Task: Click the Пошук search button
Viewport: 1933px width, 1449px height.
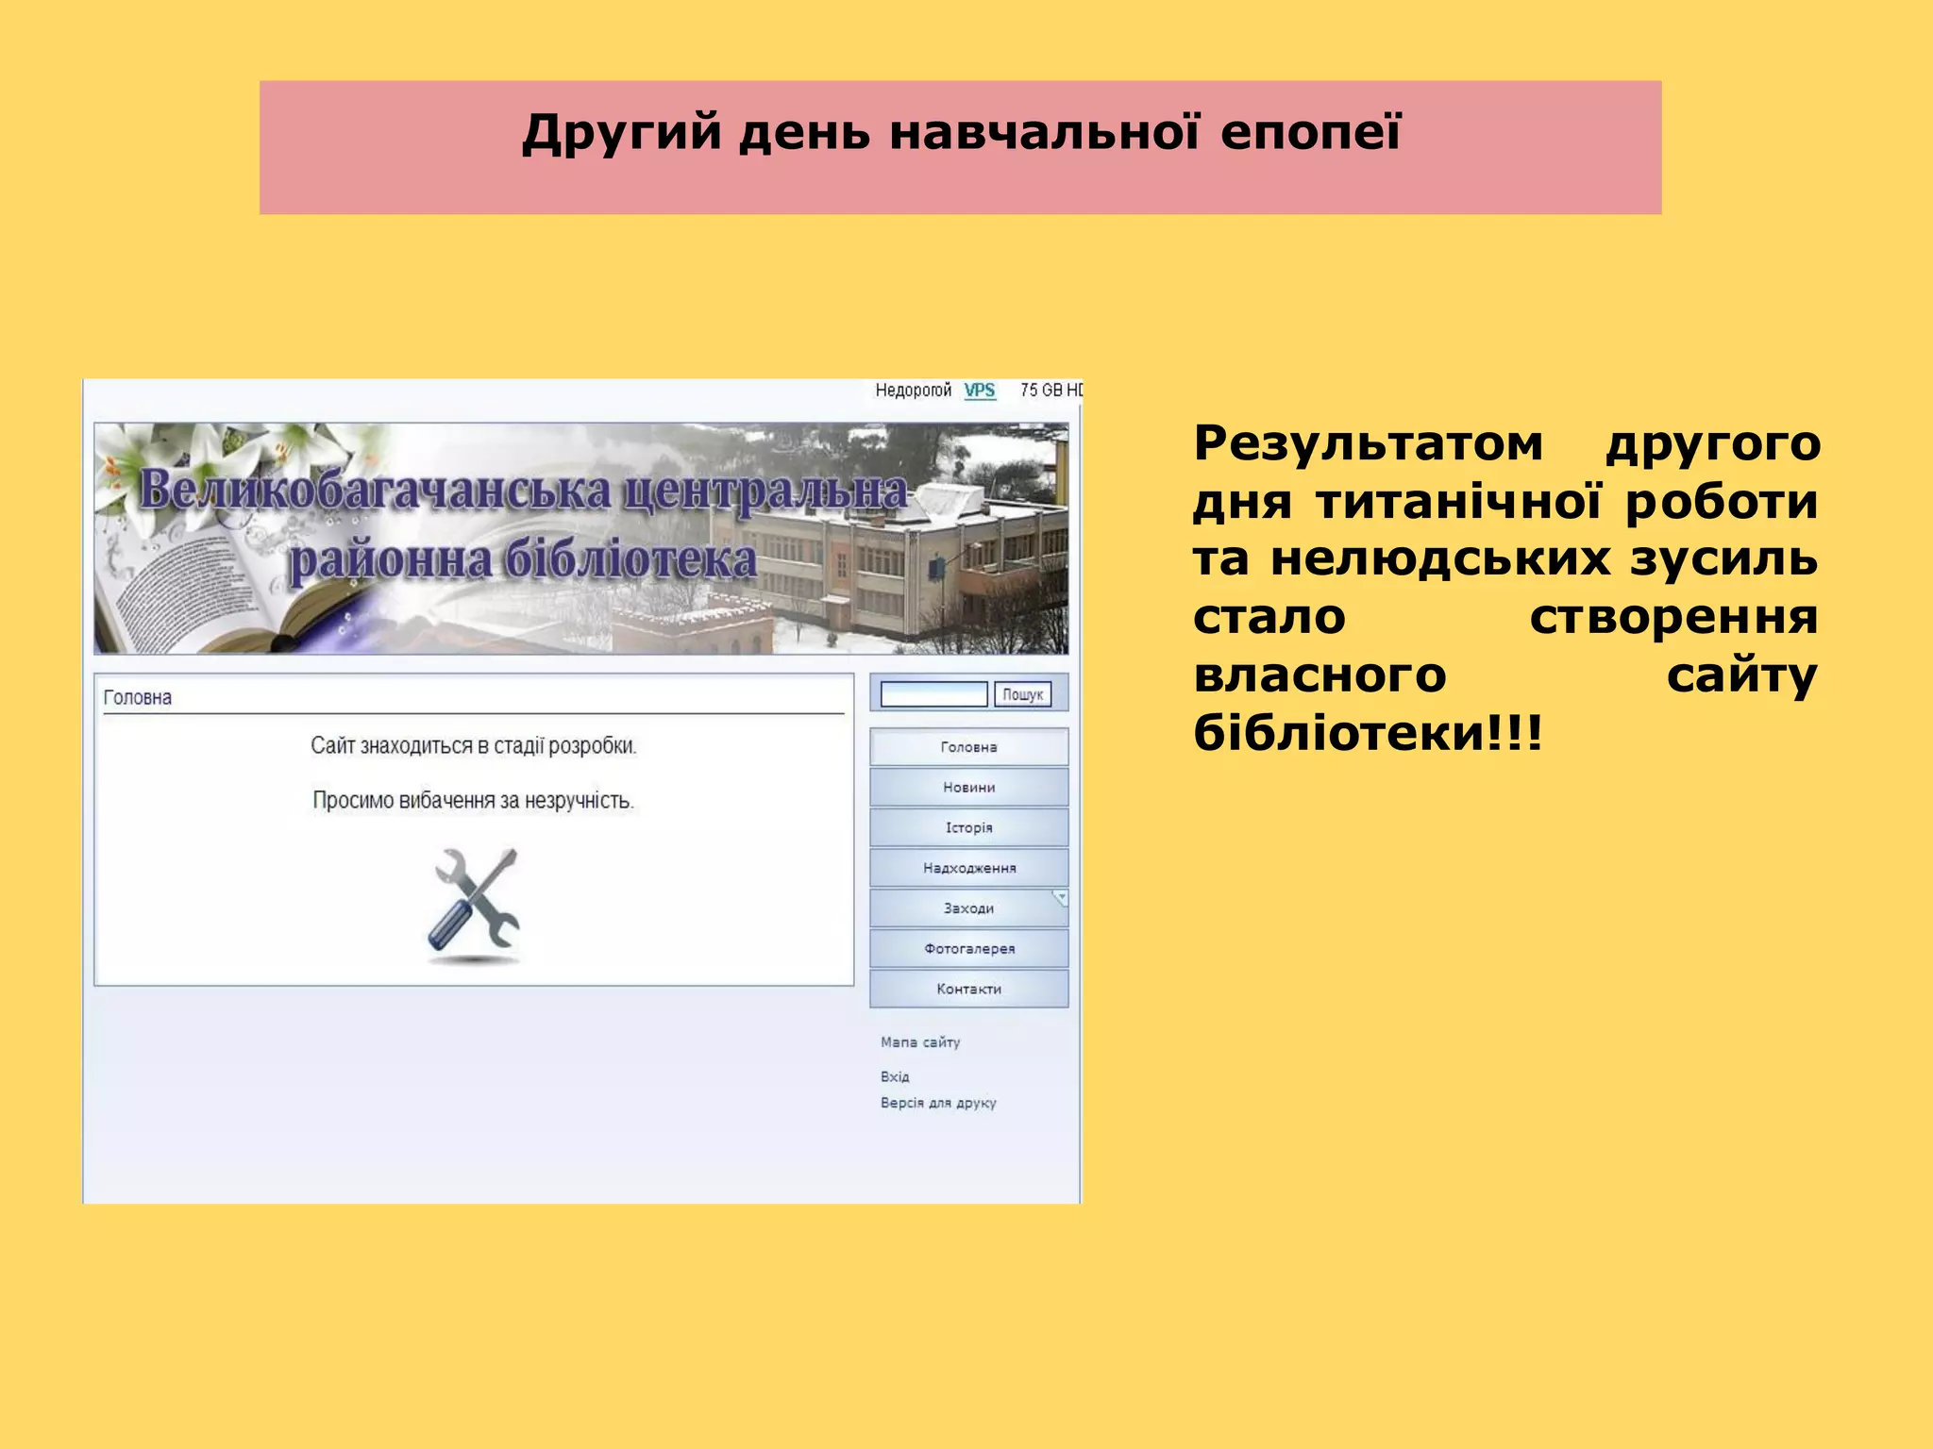Action: pyautogui.click(x=1022, y=694)
